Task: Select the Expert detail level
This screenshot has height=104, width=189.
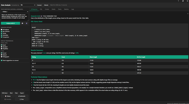Action: click(x=2, y=45)
